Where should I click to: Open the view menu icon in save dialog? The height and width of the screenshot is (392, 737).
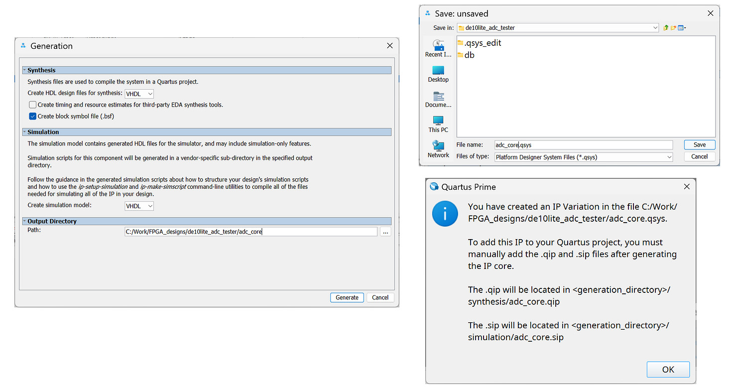coord(681,28)
